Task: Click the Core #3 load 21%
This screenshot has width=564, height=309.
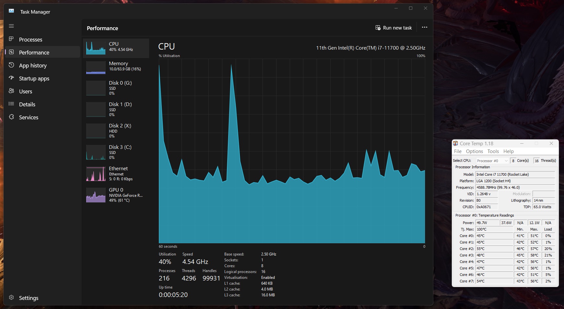Action: pos(548,255)
